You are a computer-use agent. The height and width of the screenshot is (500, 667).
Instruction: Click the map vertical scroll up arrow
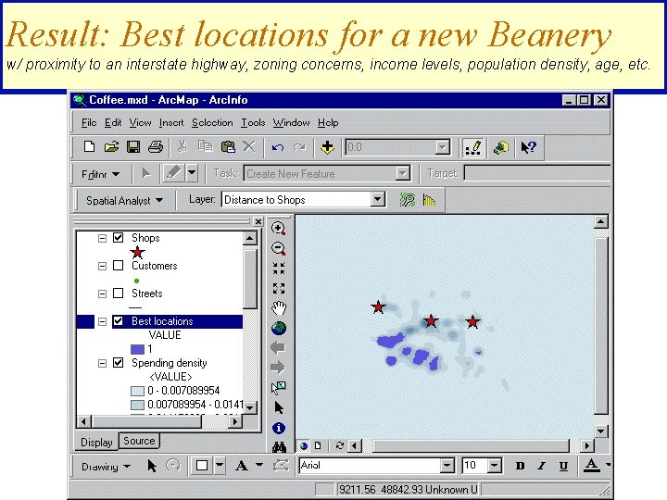pos(600,221)
